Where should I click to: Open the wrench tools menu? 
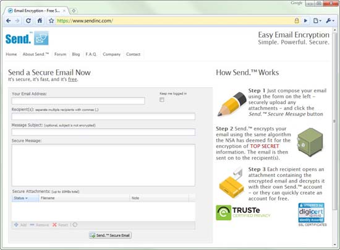click(330, 21)
